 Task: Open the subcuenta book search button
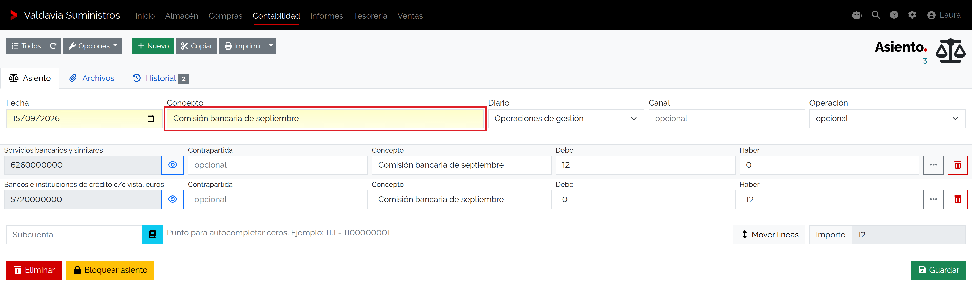click(x=152, y=235)
